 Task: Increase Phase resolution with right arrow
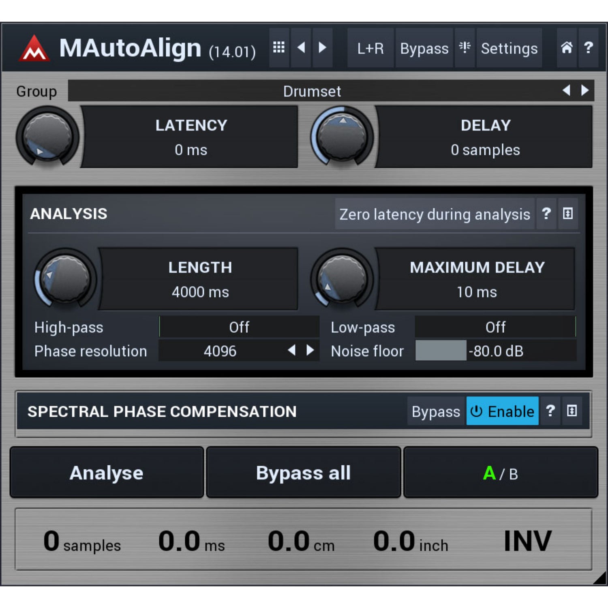tap(310, 350)
